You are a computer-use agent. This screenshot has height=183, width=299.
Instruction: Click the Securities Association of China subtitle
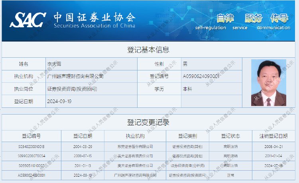[x=94, y=26]
